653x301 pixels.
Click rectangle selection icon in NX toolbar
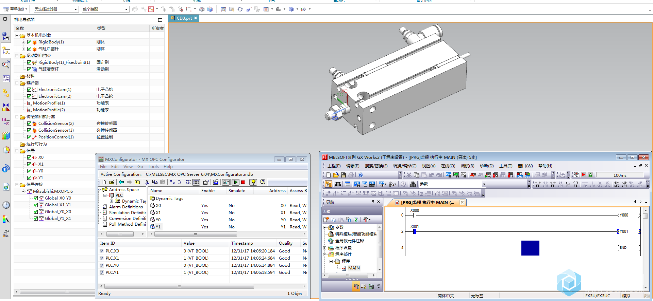coord(189,9)
